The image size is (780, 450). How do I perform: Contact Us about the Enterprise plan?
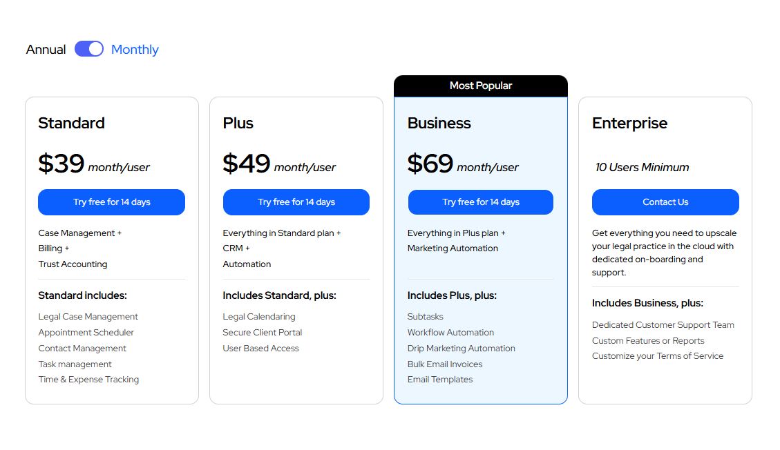click(665, 202)
